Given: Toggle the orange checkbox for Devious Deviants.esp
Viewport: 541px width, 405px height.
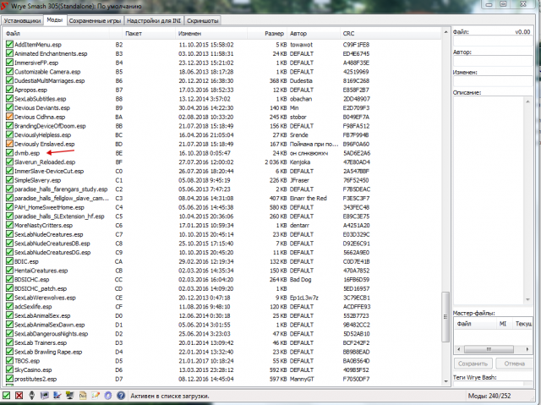Looking at the screenshot, I should coord(9,109).
